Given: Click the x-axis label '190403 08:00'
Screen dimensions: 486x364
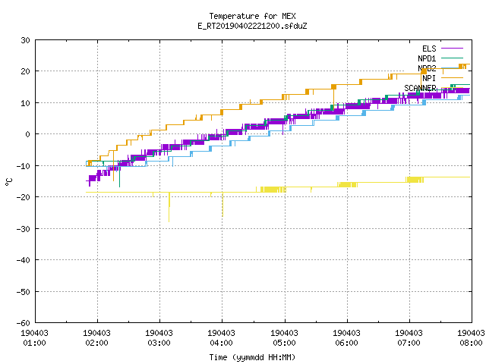Looking at the screenshot, I should click(471, 338).
